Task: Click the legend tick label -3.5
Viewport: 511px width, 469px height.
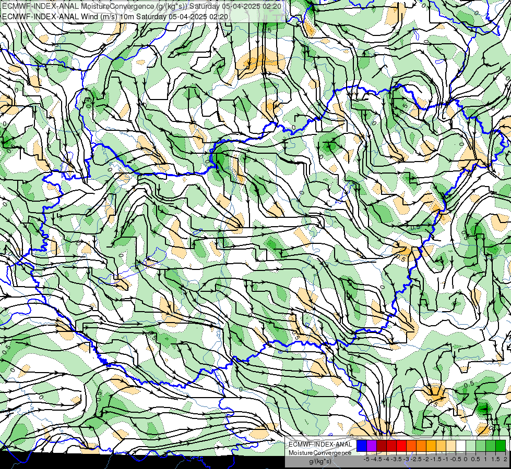Action: 396,459
